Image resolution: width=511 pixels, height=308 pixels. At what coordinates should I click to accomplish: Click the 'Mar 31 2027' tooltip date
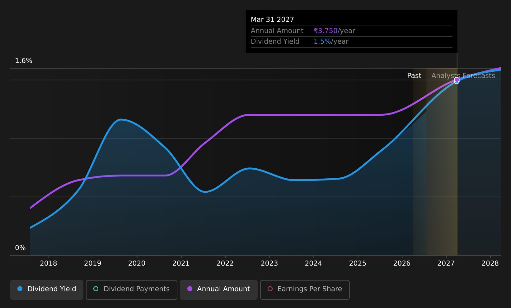[x=272, y=20]
